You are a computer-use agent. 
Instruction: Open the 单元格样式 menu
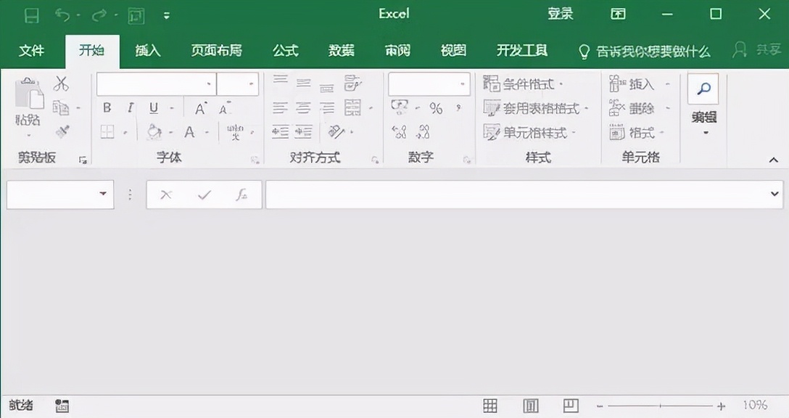coord(529,133)
